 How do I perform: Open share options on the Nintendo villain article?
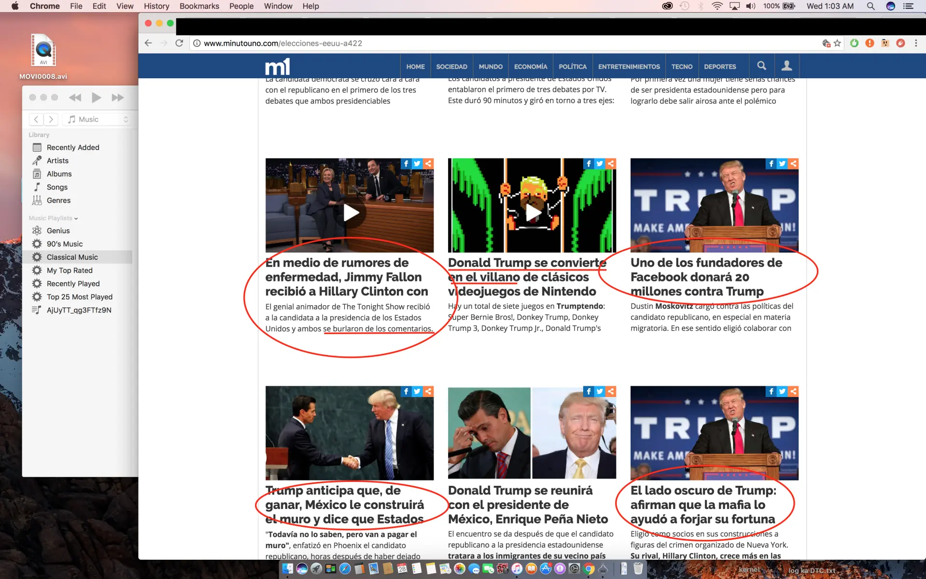(611, 164)
